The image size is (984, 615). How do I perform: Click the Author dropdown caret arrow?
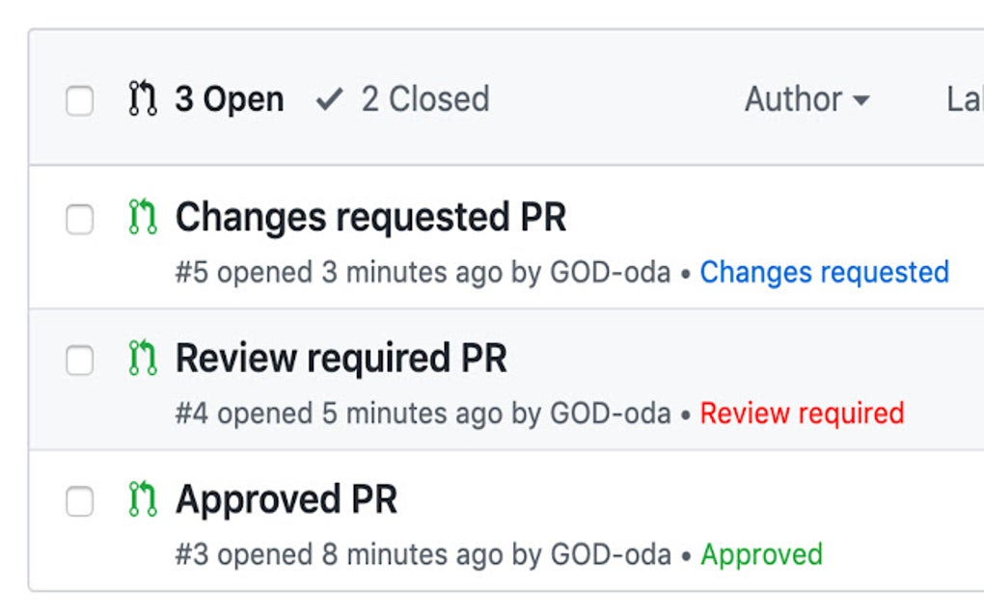pyautogui.click(x=863, y=100)
